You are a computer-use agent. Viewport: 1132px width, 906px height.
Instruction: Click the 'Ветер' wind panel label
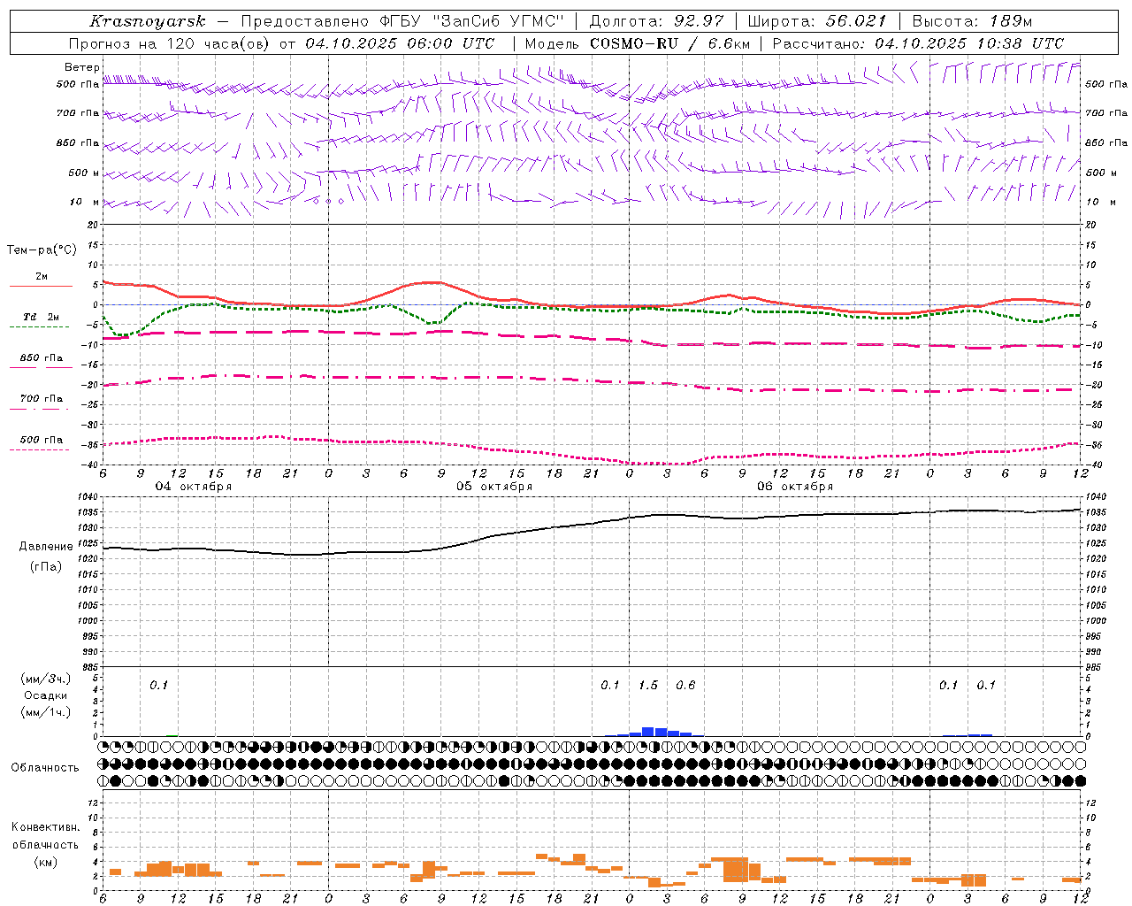coord(81,67)
